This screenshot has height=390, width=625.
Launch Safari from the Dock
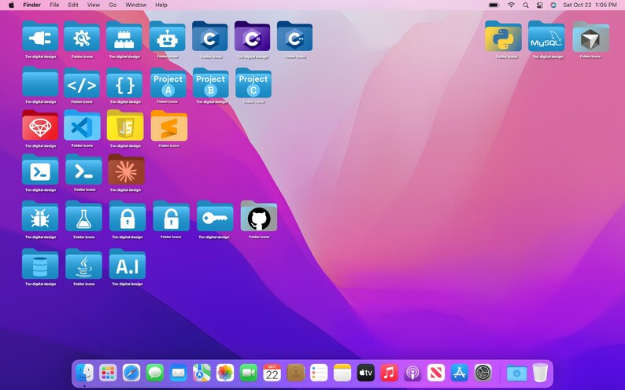[x=131, y=373]
